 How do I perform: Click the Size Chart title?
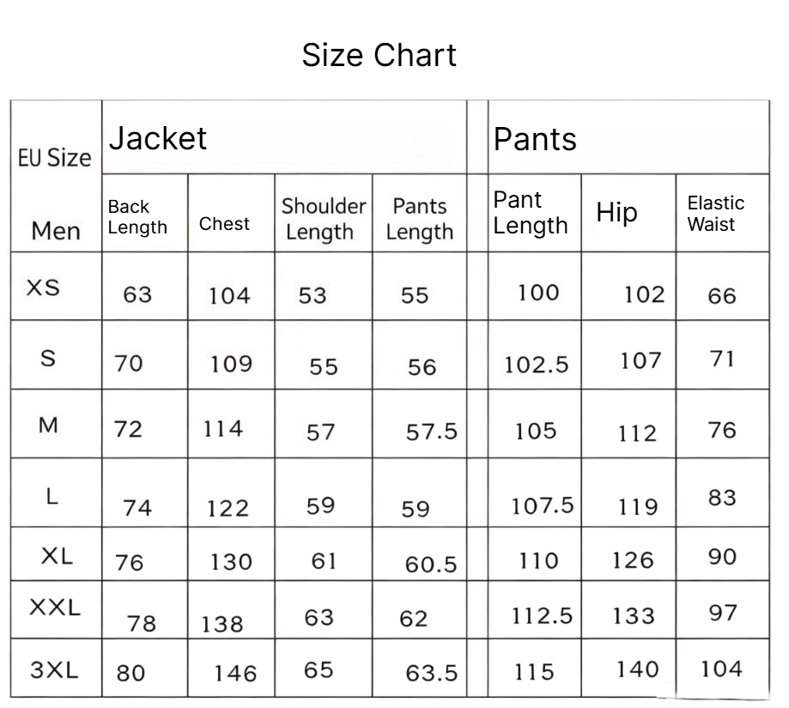tap(379, 55)
